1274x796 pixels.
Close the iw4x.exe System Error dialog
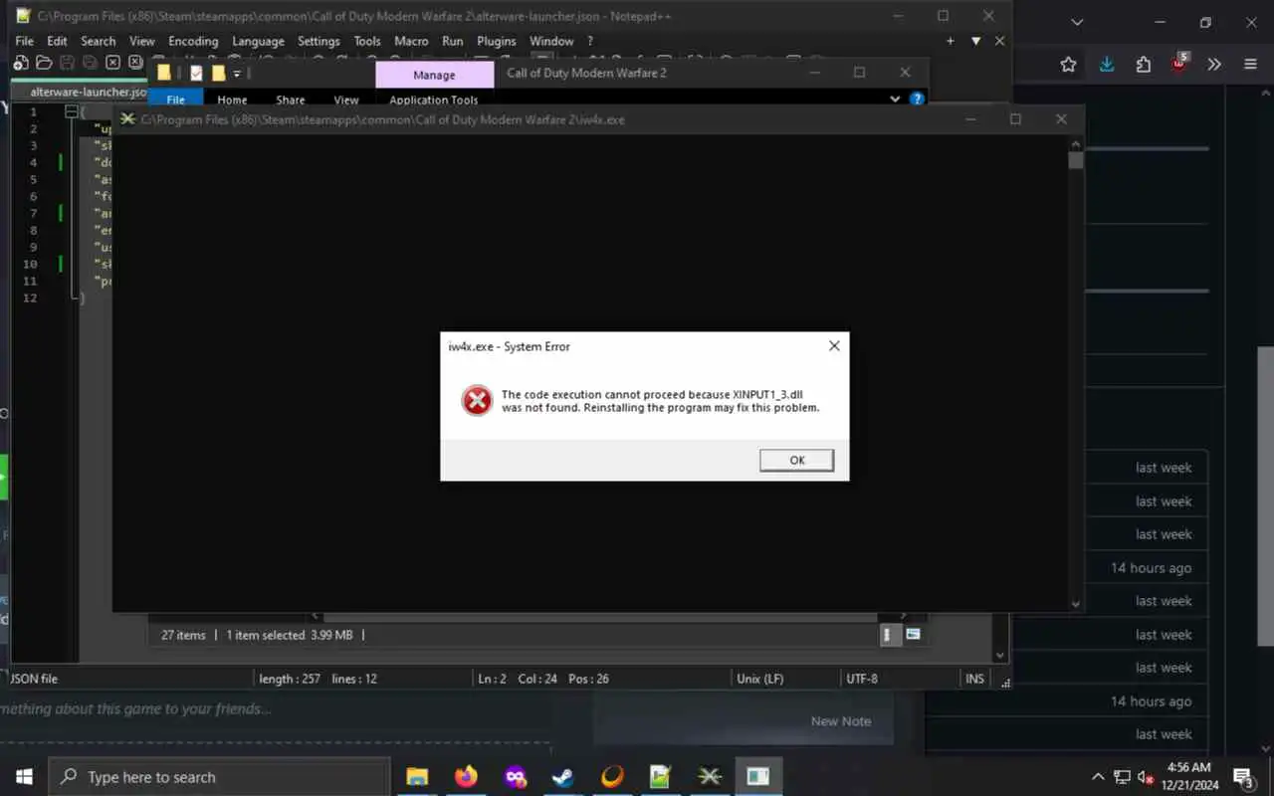[834, 346]
